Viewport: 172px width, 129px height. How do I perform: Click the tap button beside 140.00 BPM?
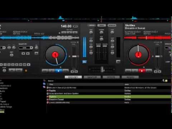(x=75, y=26)
